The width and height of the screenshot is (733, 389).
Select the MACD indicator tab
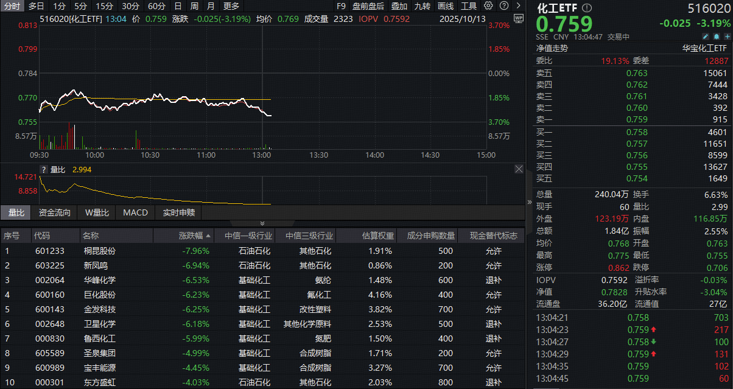tap(135, 212)
